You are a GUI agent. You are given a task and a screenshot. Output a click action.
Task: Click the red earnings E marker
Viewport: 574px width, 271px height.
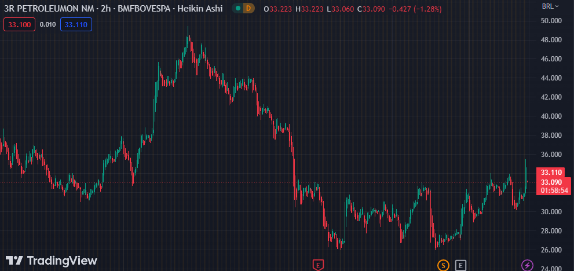point(318,265)
